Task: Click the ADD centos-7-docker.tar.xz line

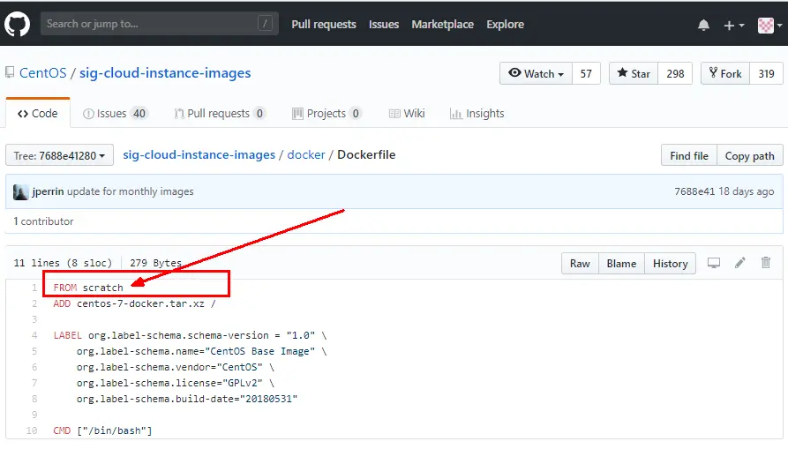Action: click(135, 303)
